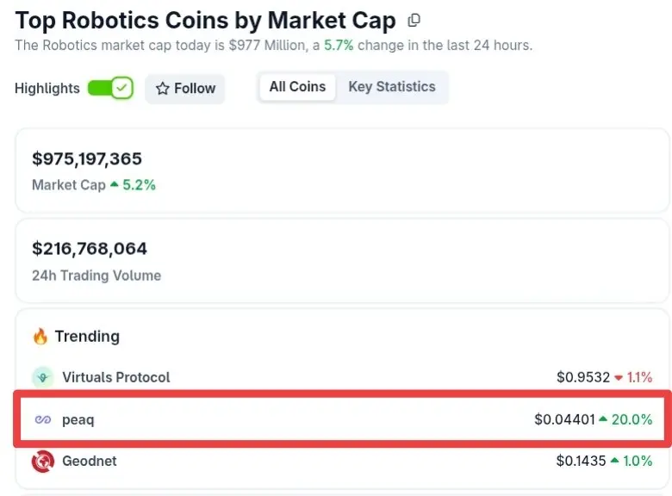This screenshot has height=496, width=672.
Task: Open the Geodnet coin link
Action: click(x=90, y=462)
